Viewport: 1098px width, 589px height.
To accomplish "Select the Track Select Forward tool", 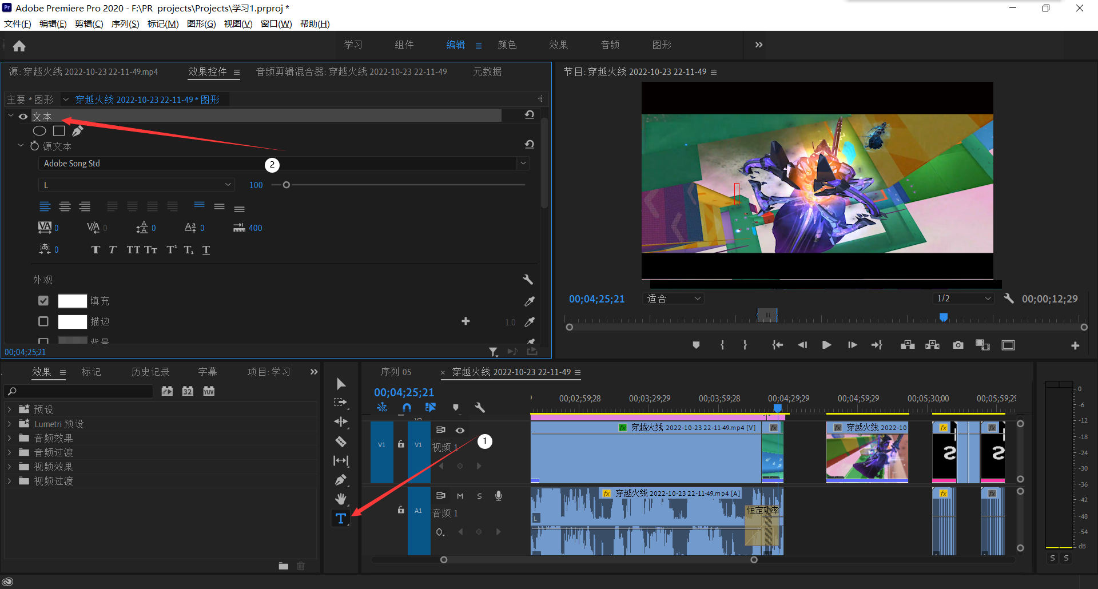I will [341, 403].
